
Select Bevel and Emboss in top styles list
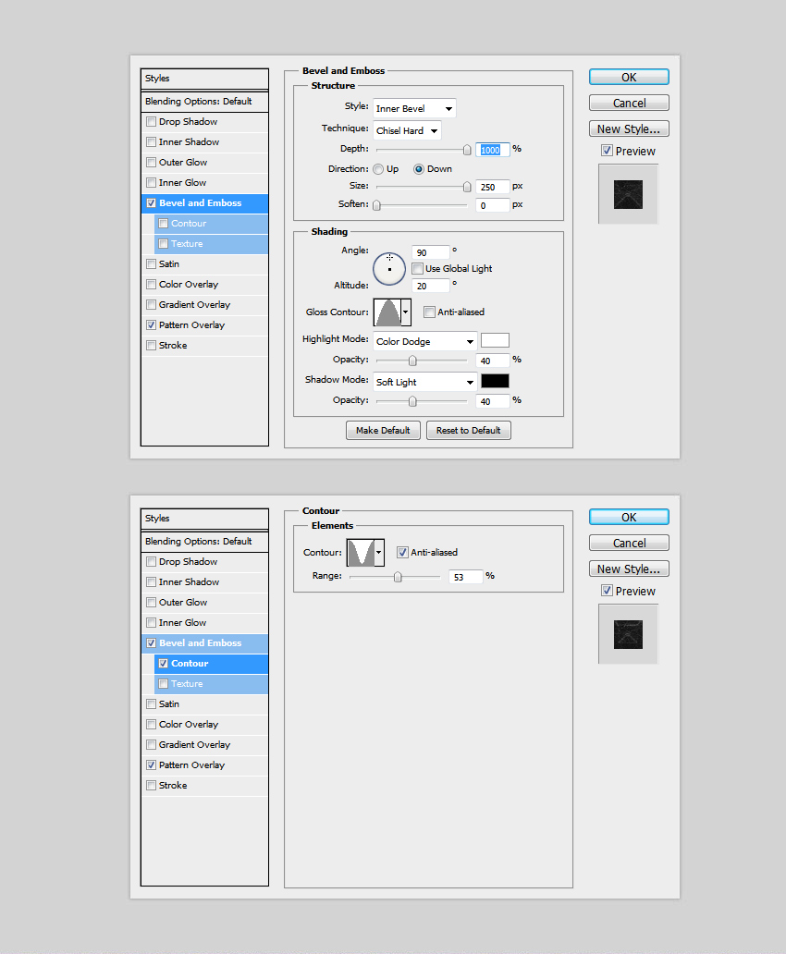[x=204, y=203]
